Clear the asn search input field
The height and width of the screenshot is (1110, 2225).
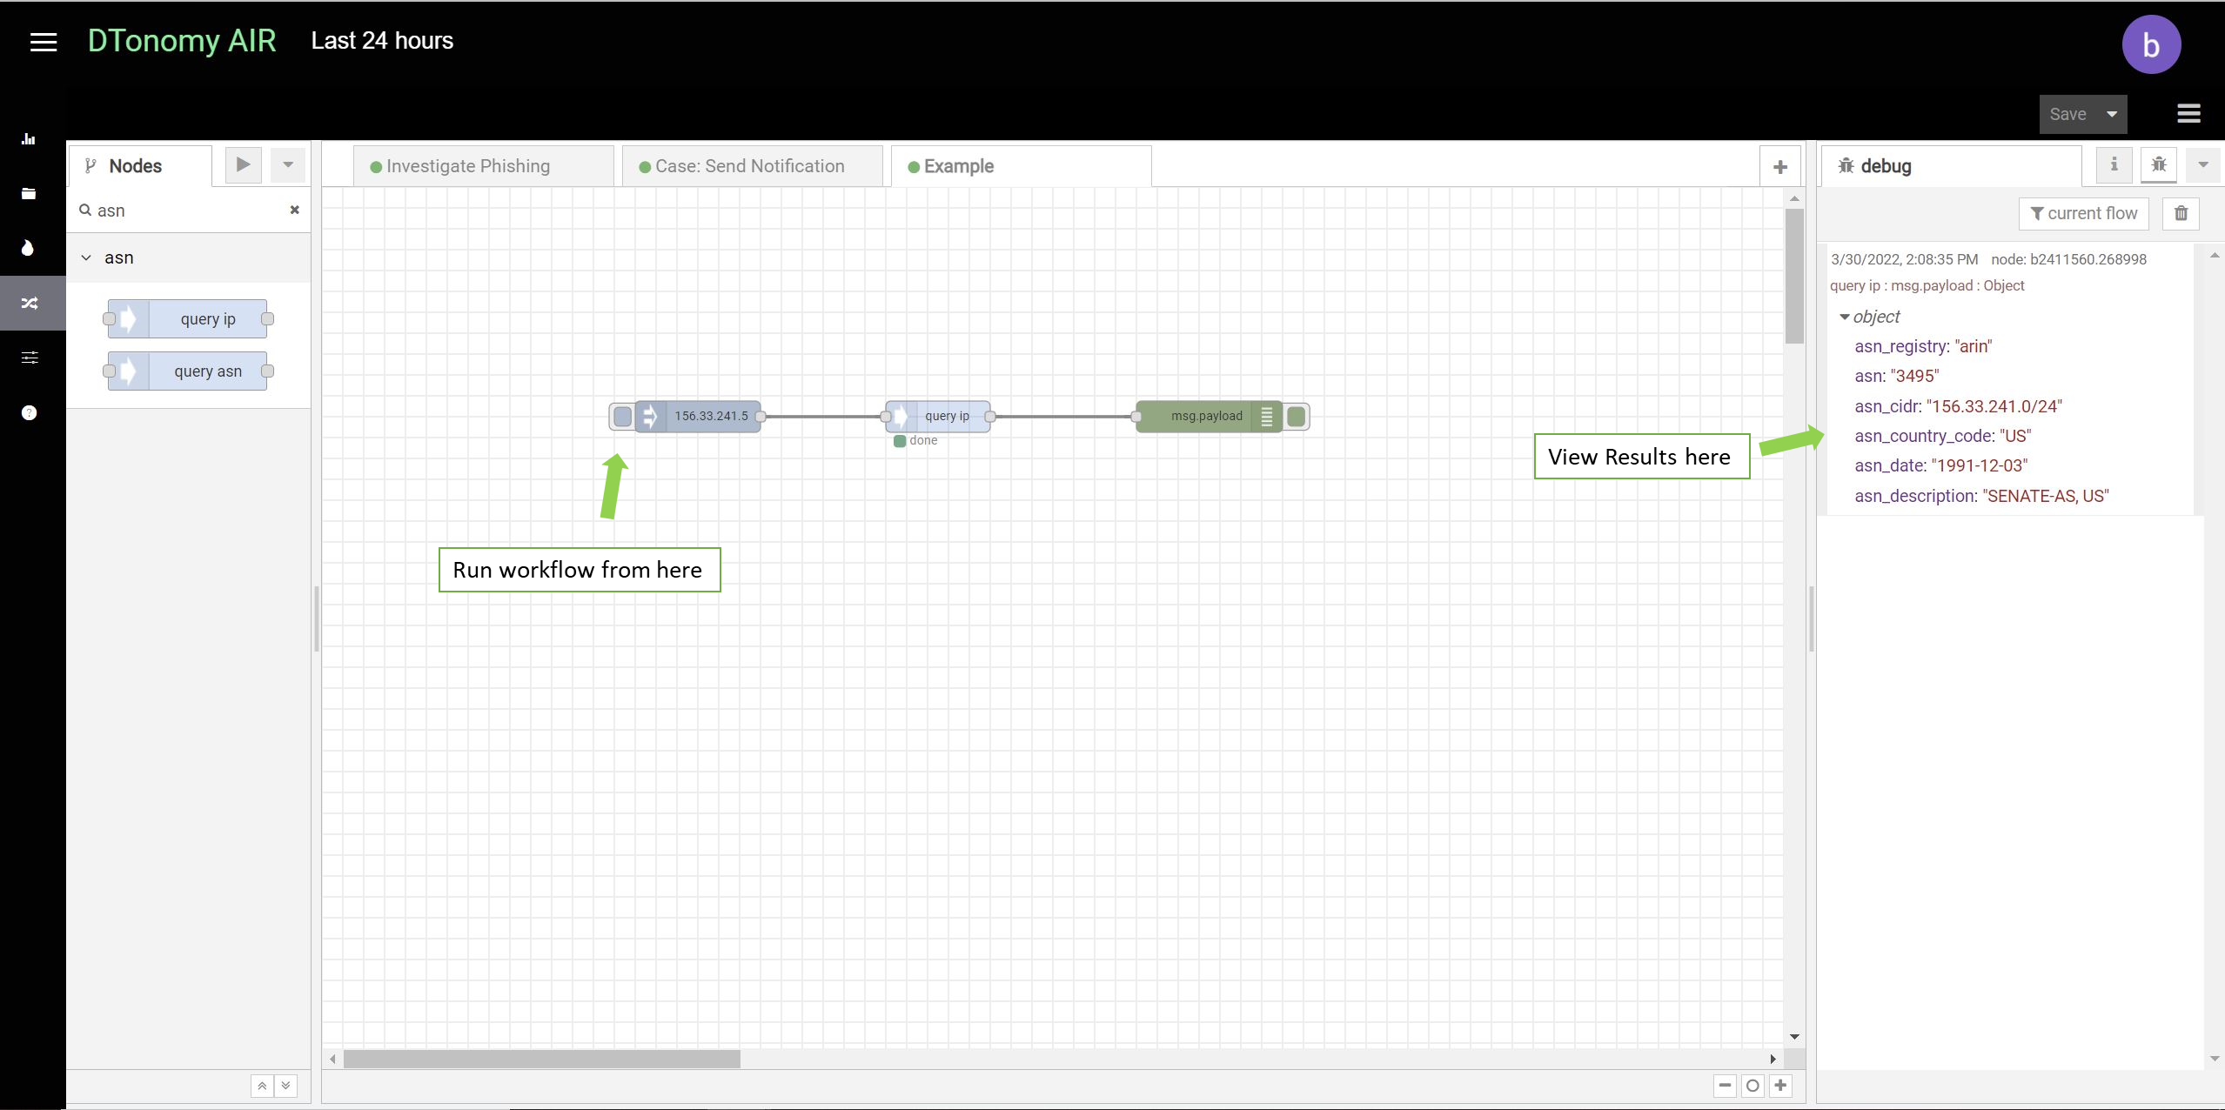(x=294, y=209)
